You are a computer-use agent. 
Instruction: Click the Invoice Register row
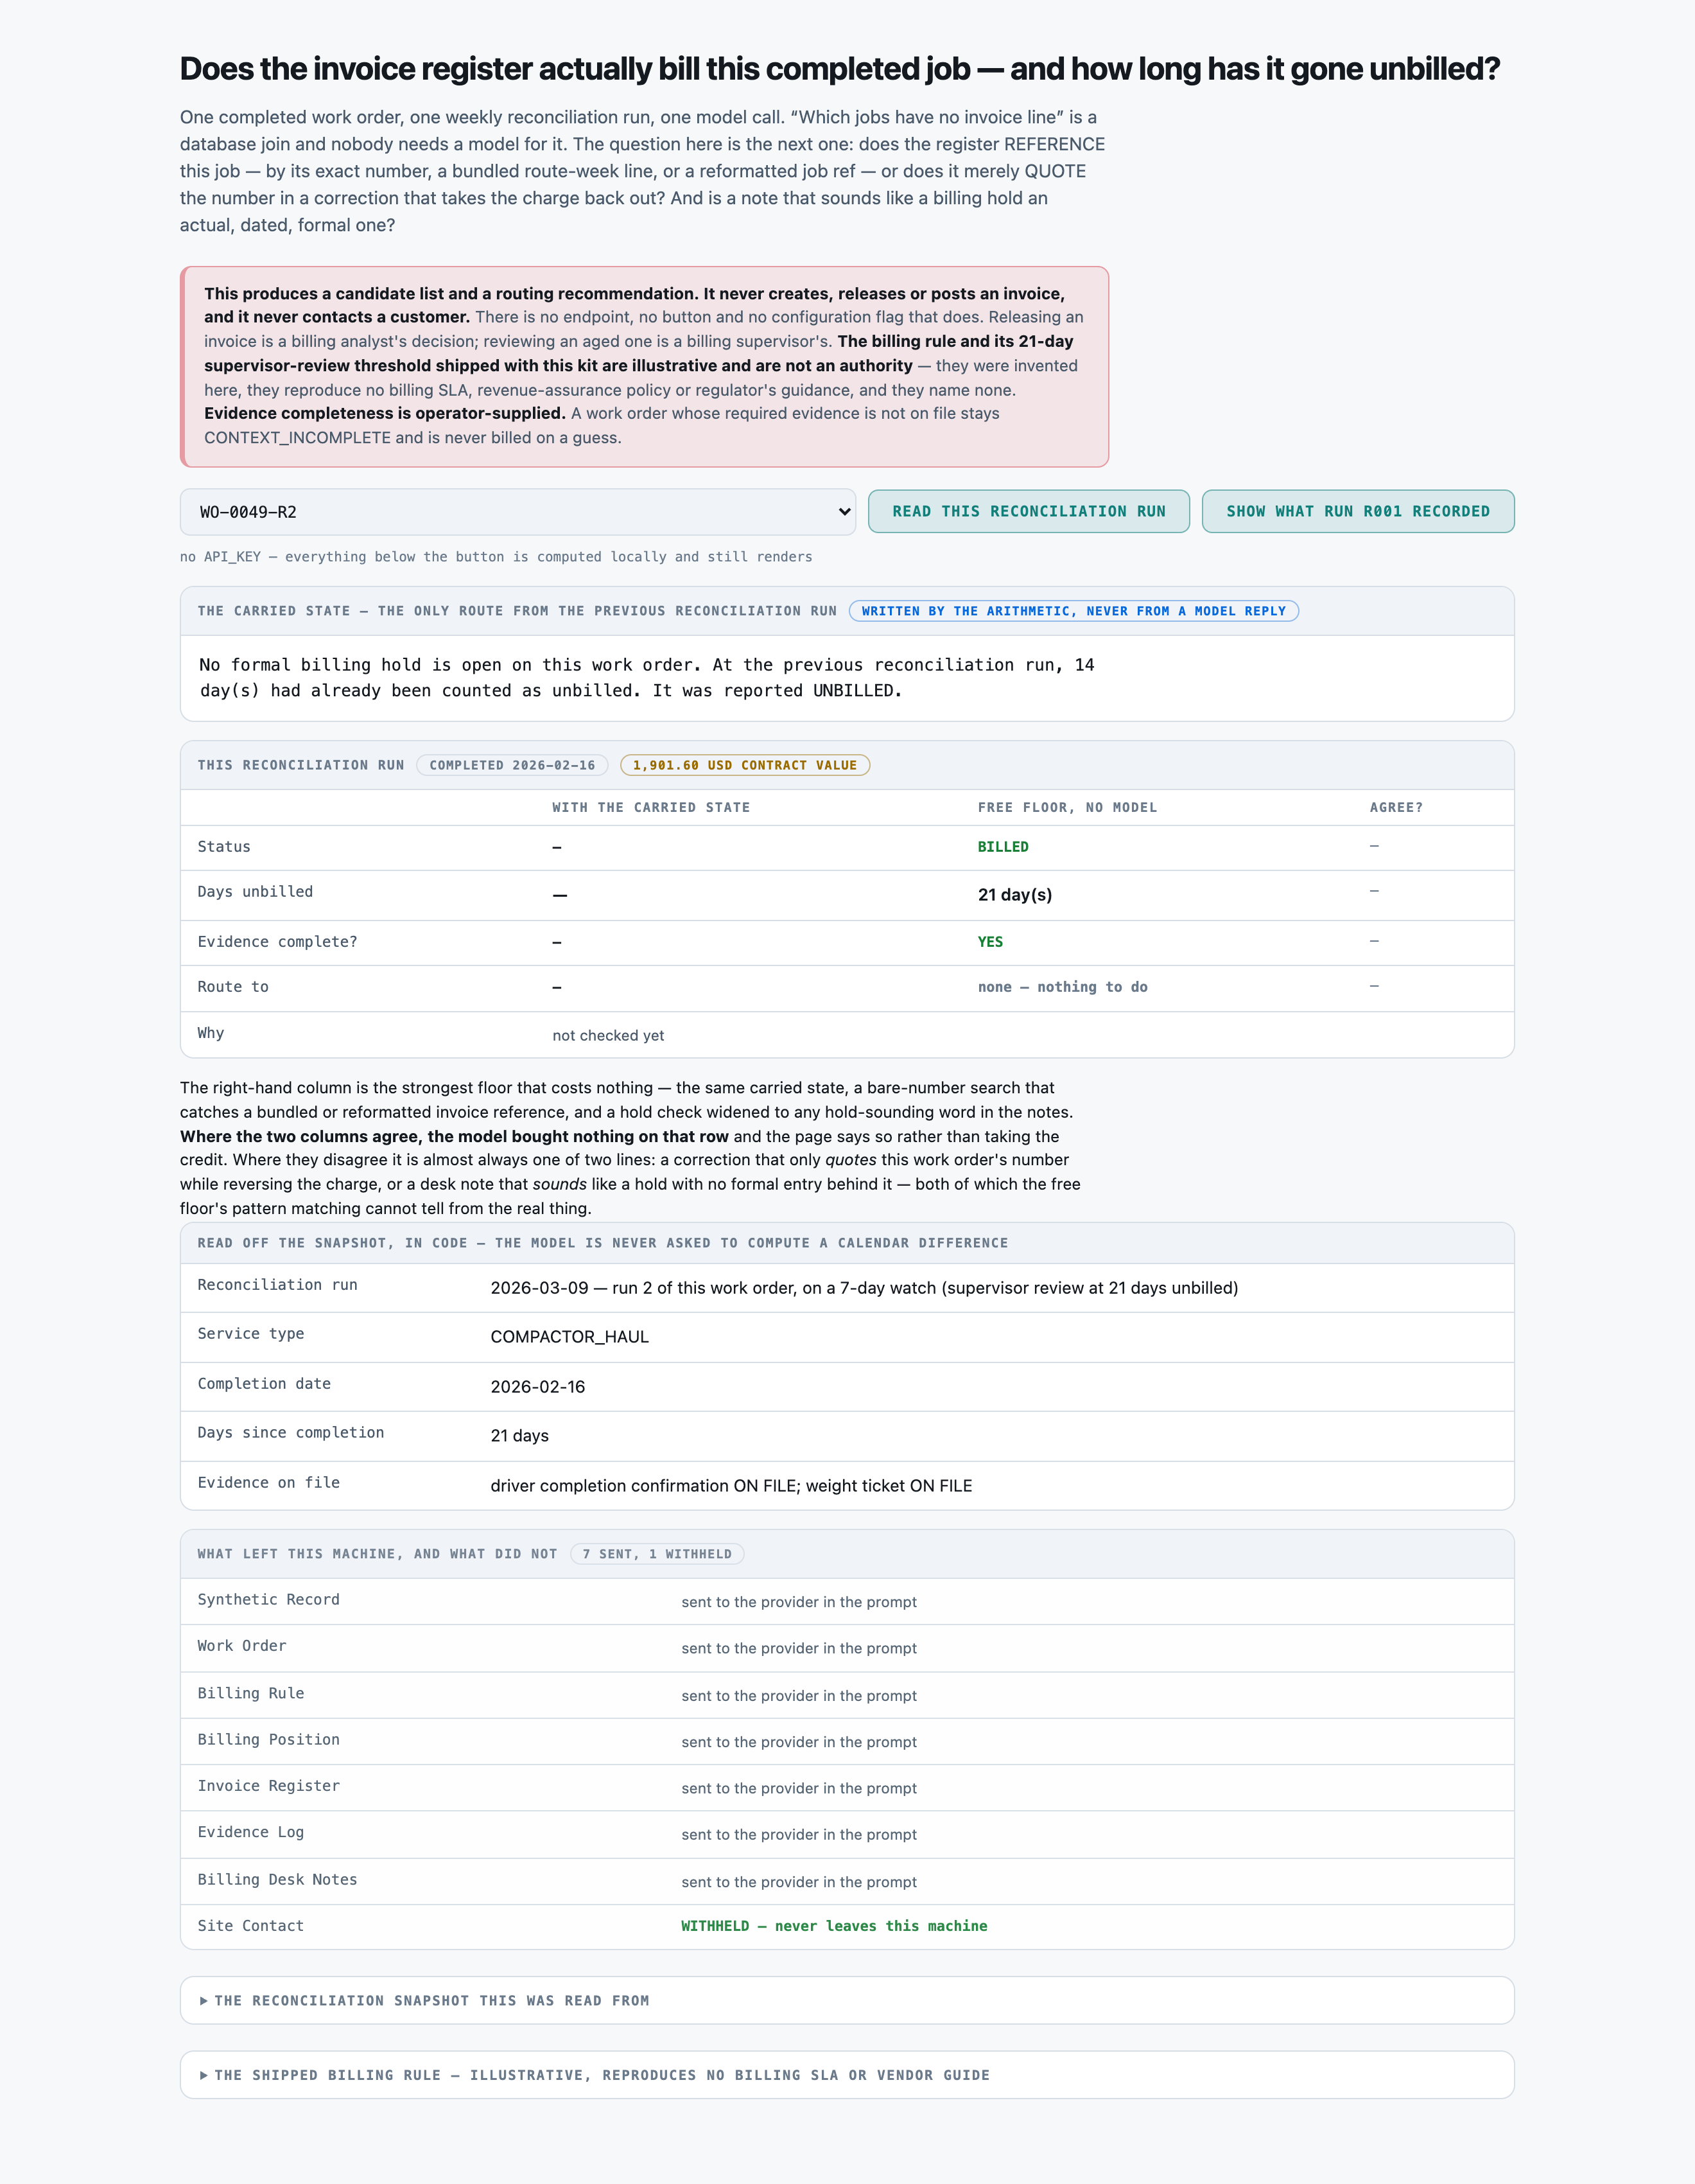point(846,1787)
